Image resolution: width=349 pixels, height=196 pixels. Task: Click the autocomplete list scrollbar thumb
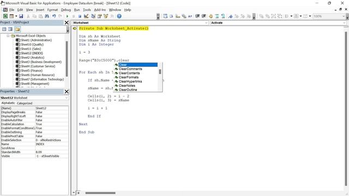click(x=160, y=72)
